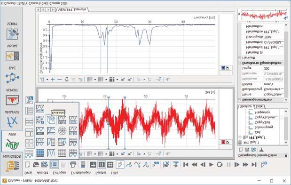The width and height of the screenshot is (291, 185).
Task: Close the Datenportal panel
Action: click(286, 156)
